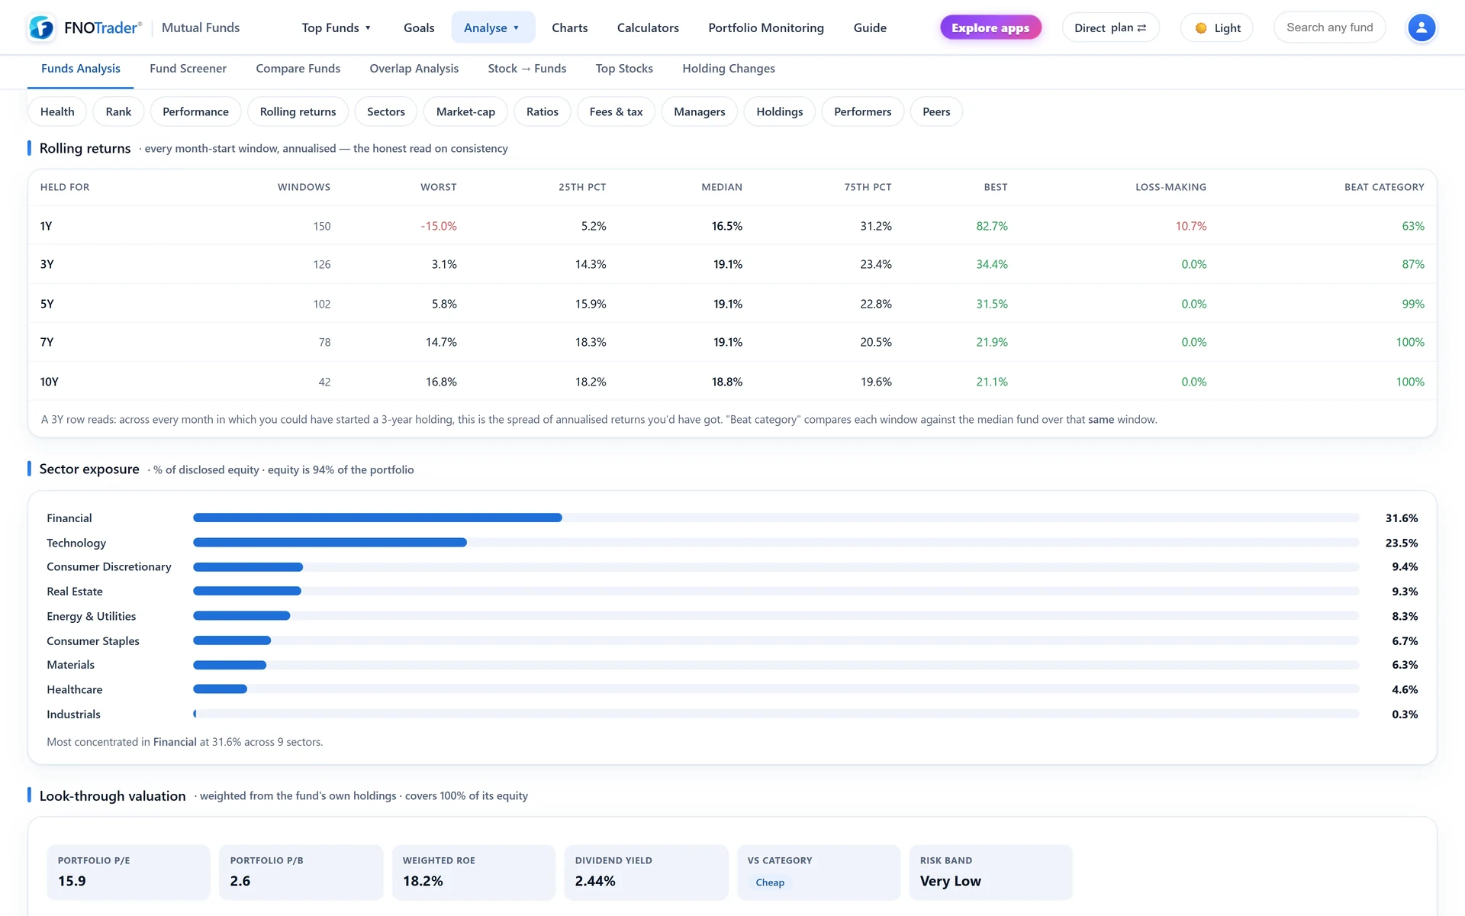Viewport: 1465px width, 916px height.
Task: Click the sun icon on the Light theme button
Action: [1201, 28]
